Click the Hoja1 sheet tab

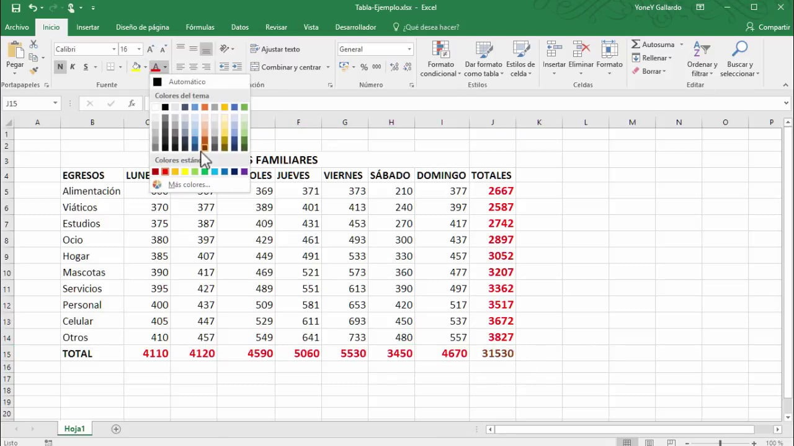pyautogui.click(x=74, y=428)
